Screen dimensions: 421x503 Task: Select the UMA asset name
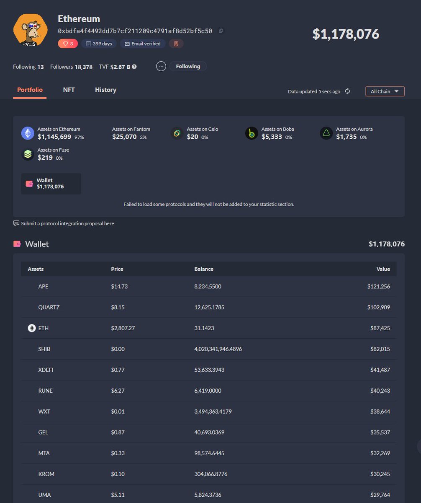[x=44, y=495]
